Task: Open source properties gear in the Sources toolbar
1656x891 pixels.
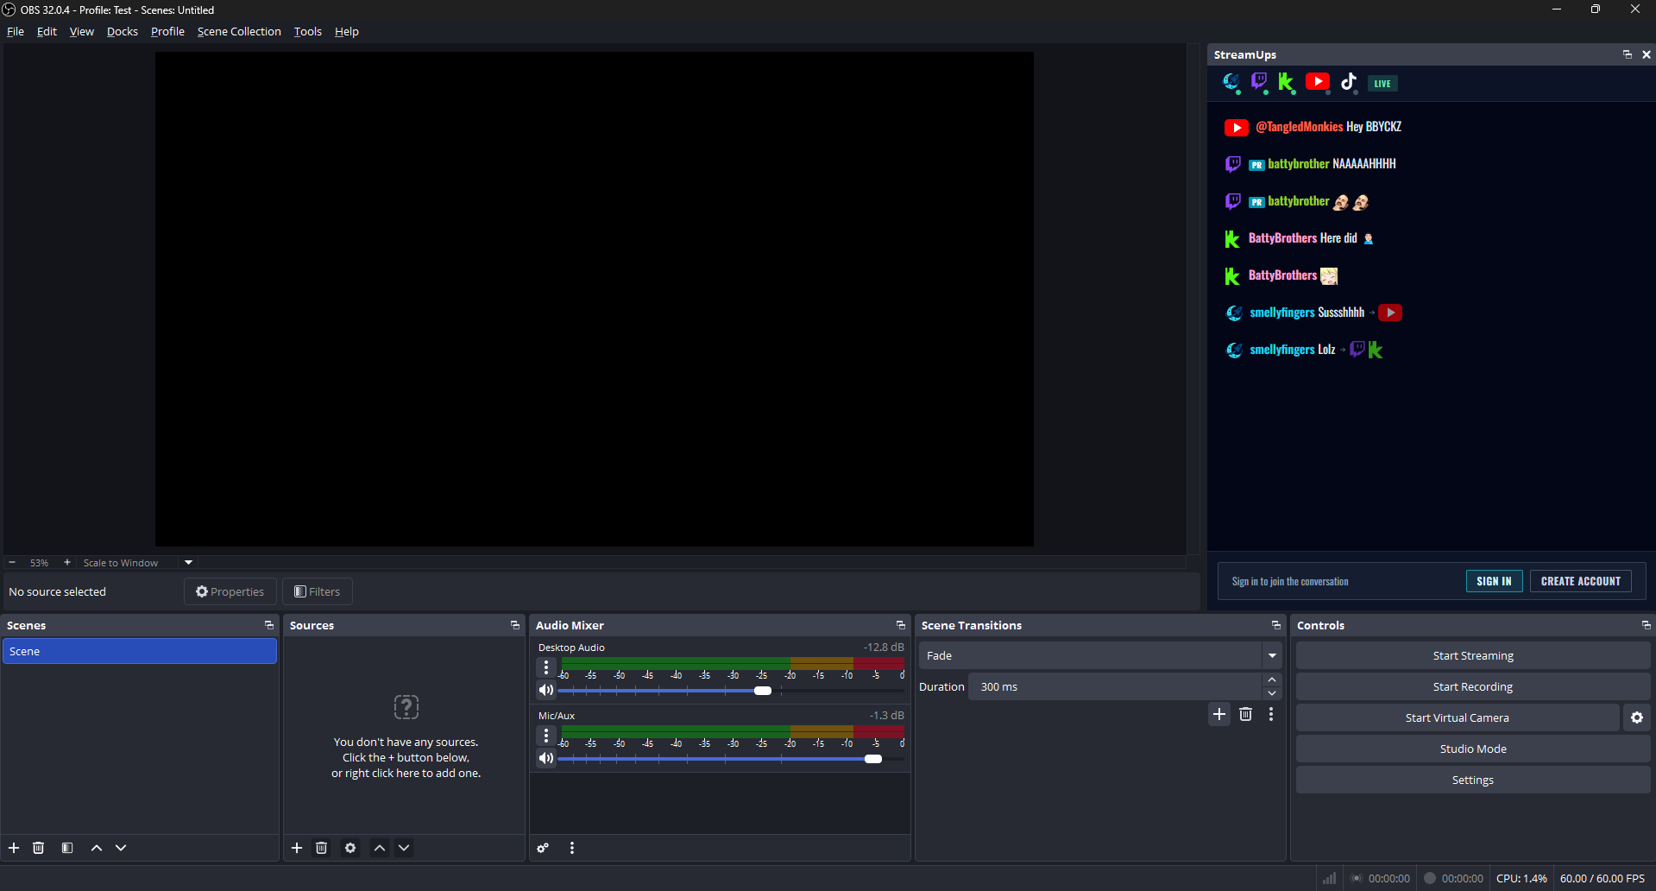Action: click(350, 848)
